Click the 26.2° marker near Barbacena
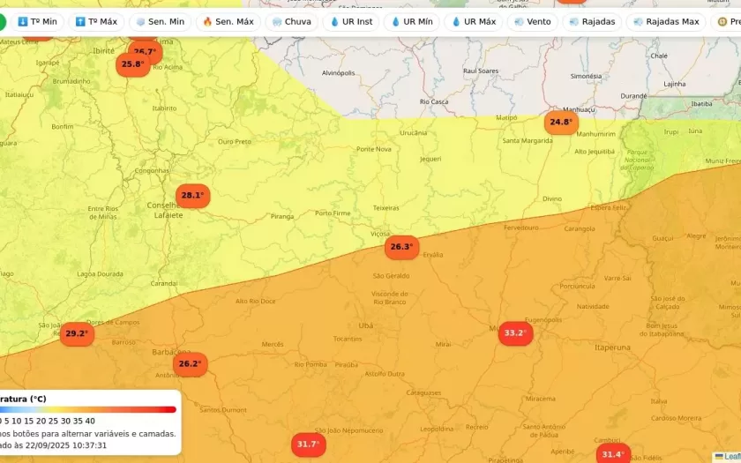Screen dimensions: 741x463 tap(190, 364)
